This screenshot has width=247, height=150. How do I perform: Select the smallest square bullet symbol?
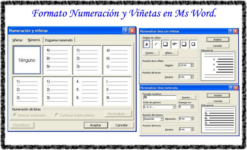193,44
